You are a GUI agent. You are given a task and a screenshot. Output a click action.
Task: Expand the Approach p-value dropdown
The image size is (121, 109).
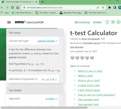51,99
